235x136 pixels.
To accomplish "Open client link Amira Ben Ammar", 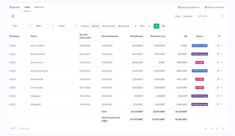I will pyautogui.click(x=39, y=71).
